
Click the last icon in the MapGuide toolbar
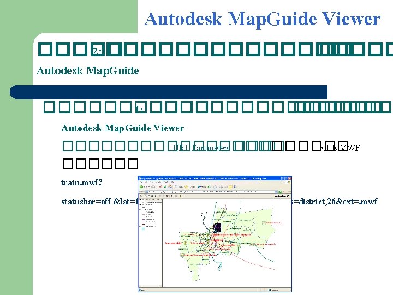(181, 196)
